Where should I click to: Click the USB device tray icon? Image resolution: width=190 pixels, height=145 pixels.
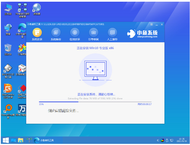(x=167, y=140)
